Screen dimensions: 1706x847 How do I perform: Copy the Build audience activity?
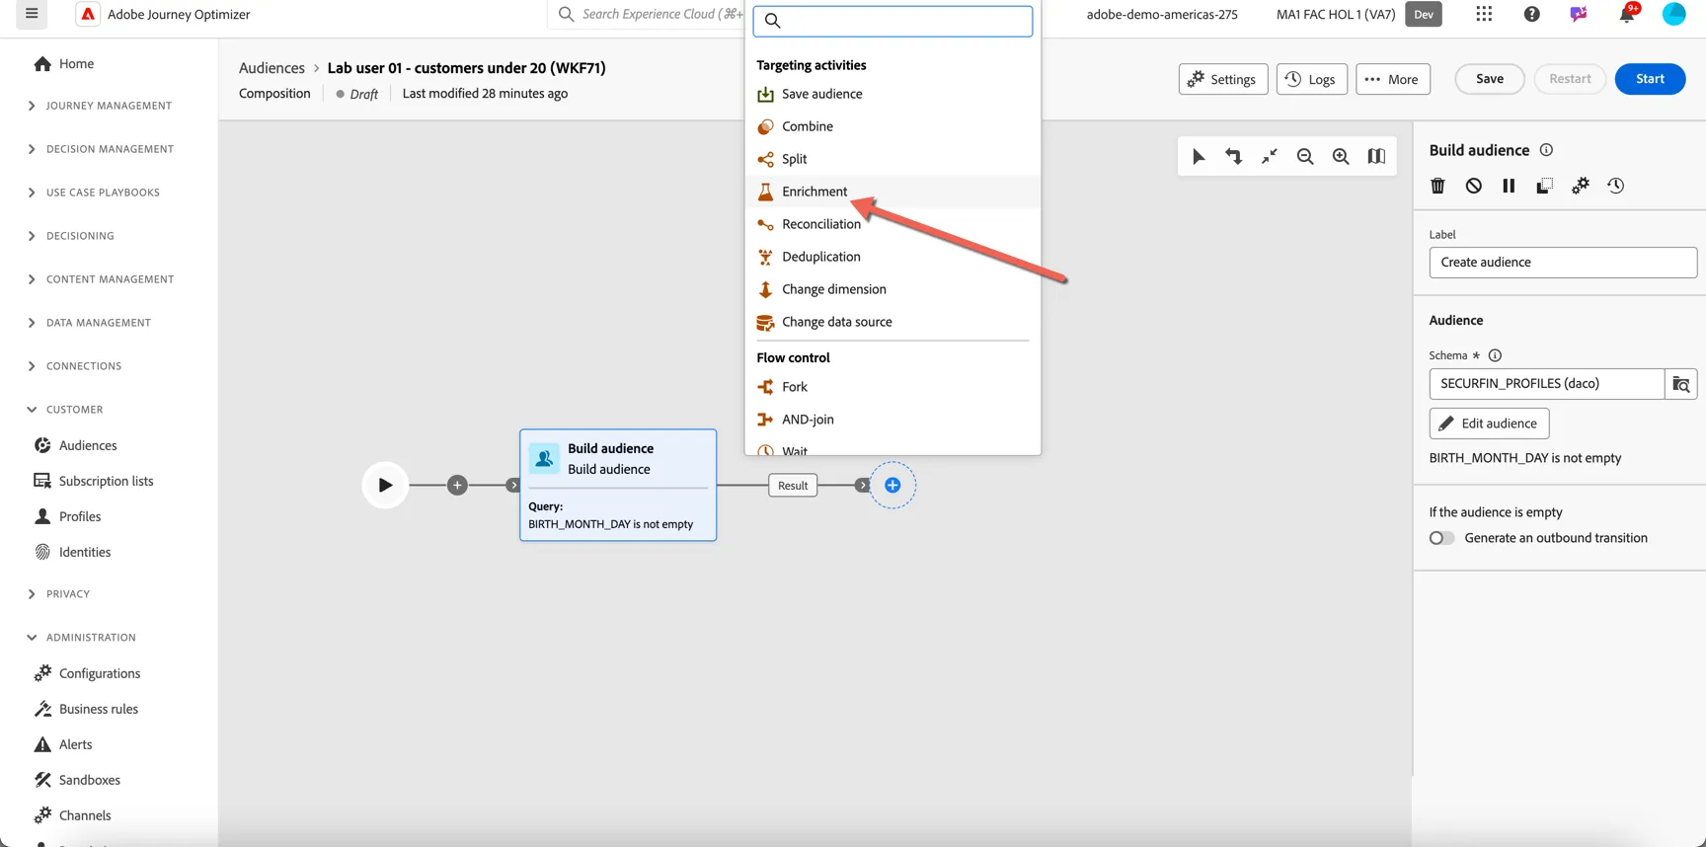[1544, 186]
